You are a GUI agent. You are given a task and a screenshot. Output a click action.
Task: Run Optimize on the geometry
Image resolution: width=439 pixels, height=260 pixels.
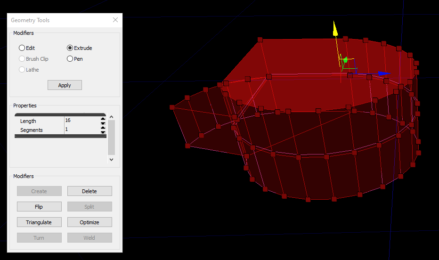pos(89,222)
